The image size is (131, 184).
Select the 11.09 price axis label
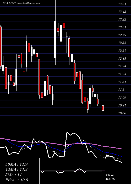122,98
